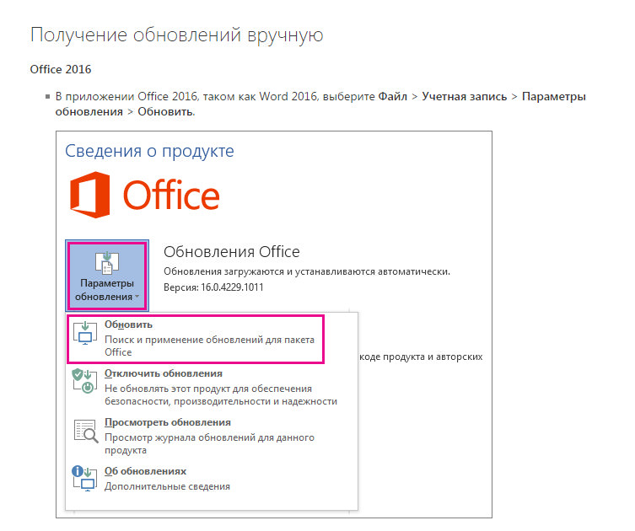The width and height of the screenshot is (635, 531).
Task: Click the bold Файл text in instructions
Action: [393, 96]
